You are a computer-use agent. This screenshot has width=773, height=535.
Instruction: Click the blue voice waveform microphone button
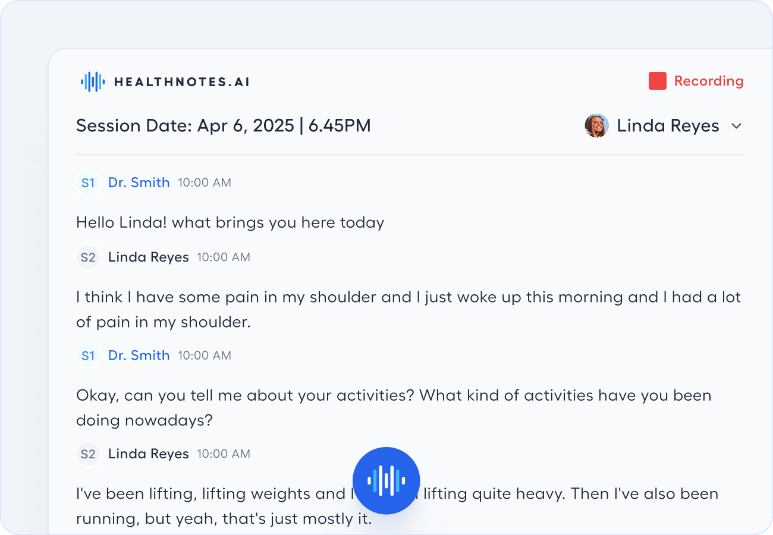[x=386, y=480]
